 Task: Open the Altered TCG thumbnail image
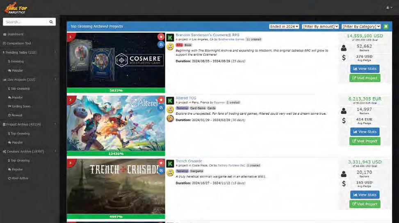point(116,123)
